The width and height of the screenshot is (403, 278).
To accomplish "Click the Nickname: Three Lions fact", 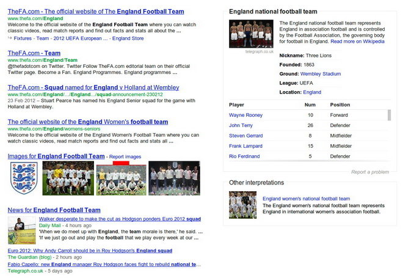I will click(305, 56).
